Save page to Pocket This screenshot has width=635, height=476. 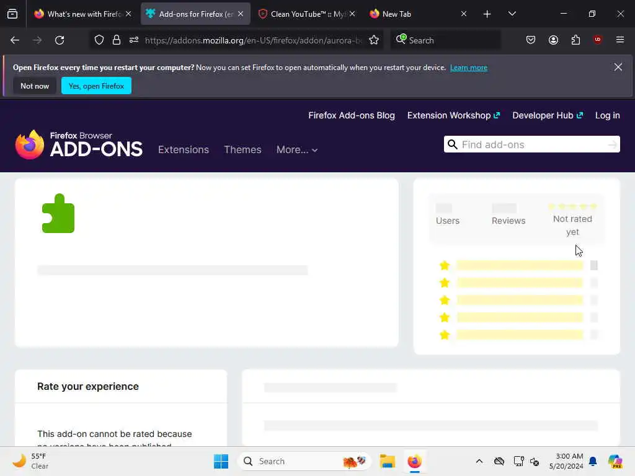coord(531,40)
